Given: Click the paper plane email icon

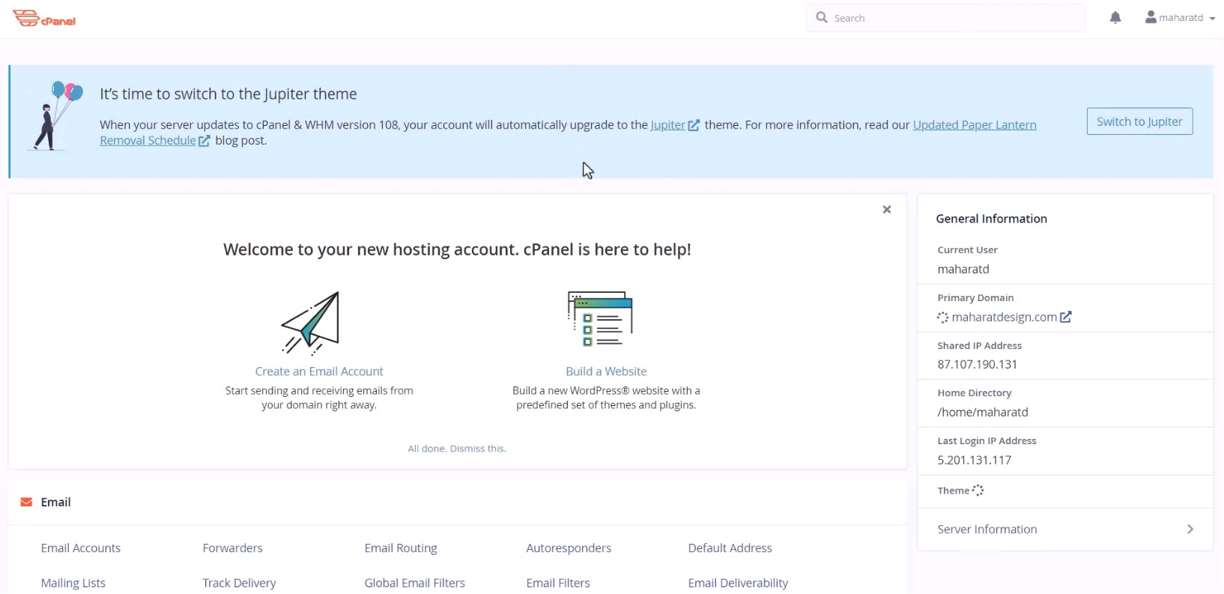Looking at the screenshot, I should tap(310, 323).
